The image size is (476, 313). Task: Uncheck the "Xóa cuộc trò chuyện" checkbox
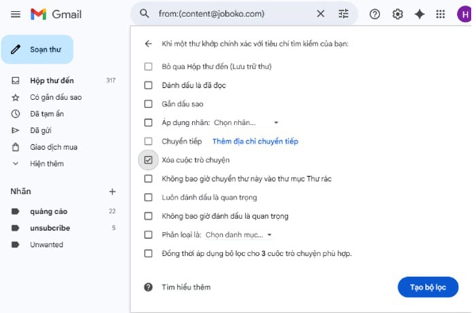point(148,160)
